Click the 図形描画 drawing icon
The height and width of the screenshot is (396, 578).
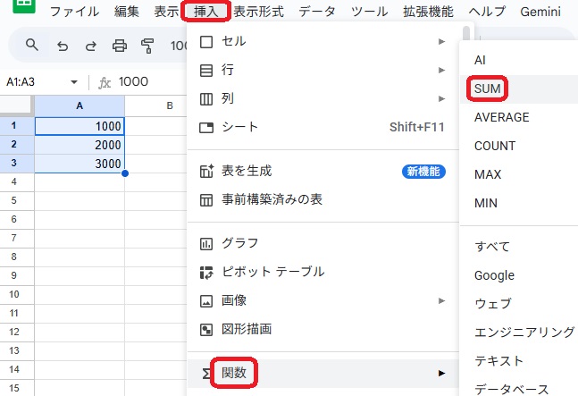(x=206, y=330)
